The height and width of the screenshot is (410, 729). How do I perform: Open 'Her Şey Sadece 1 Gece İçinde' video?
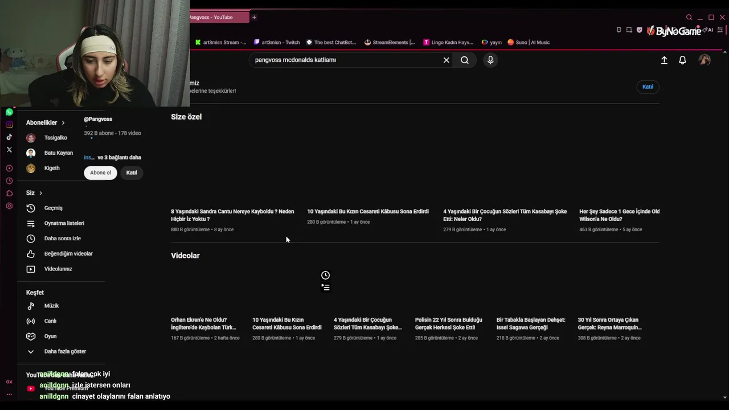click(619, 215)
